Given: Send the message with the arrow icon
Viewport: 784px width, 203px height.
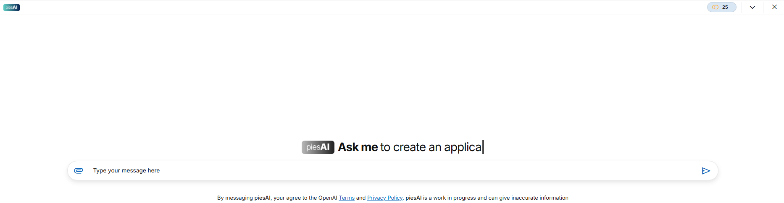Looking at the screenshot, I should pos(706,171).
